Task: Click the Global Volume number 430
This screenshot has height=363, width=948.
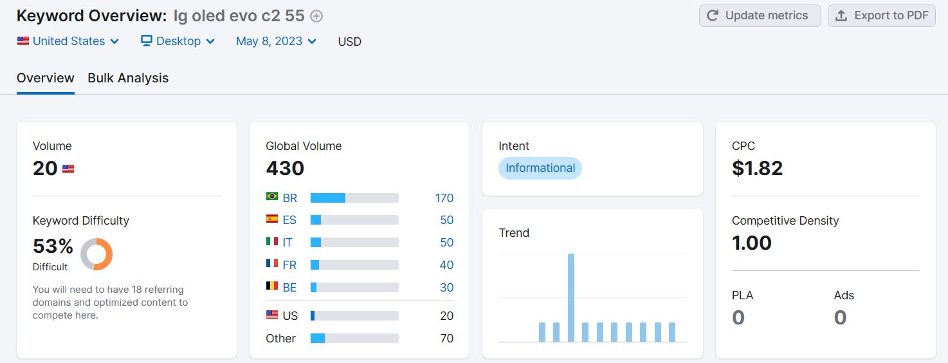Action: (285, 169)
